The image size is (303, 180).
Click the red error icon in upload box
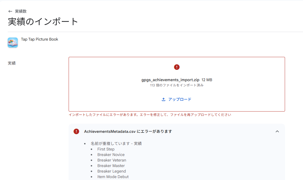coord(177,67)
